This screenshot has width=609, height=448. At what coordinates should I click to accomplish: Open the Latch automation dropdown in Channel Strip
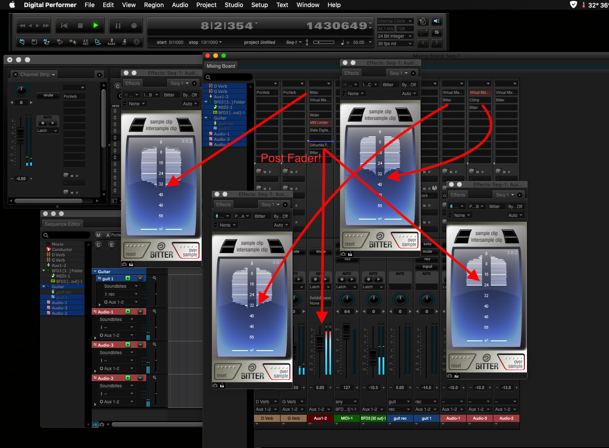(48, 131)
